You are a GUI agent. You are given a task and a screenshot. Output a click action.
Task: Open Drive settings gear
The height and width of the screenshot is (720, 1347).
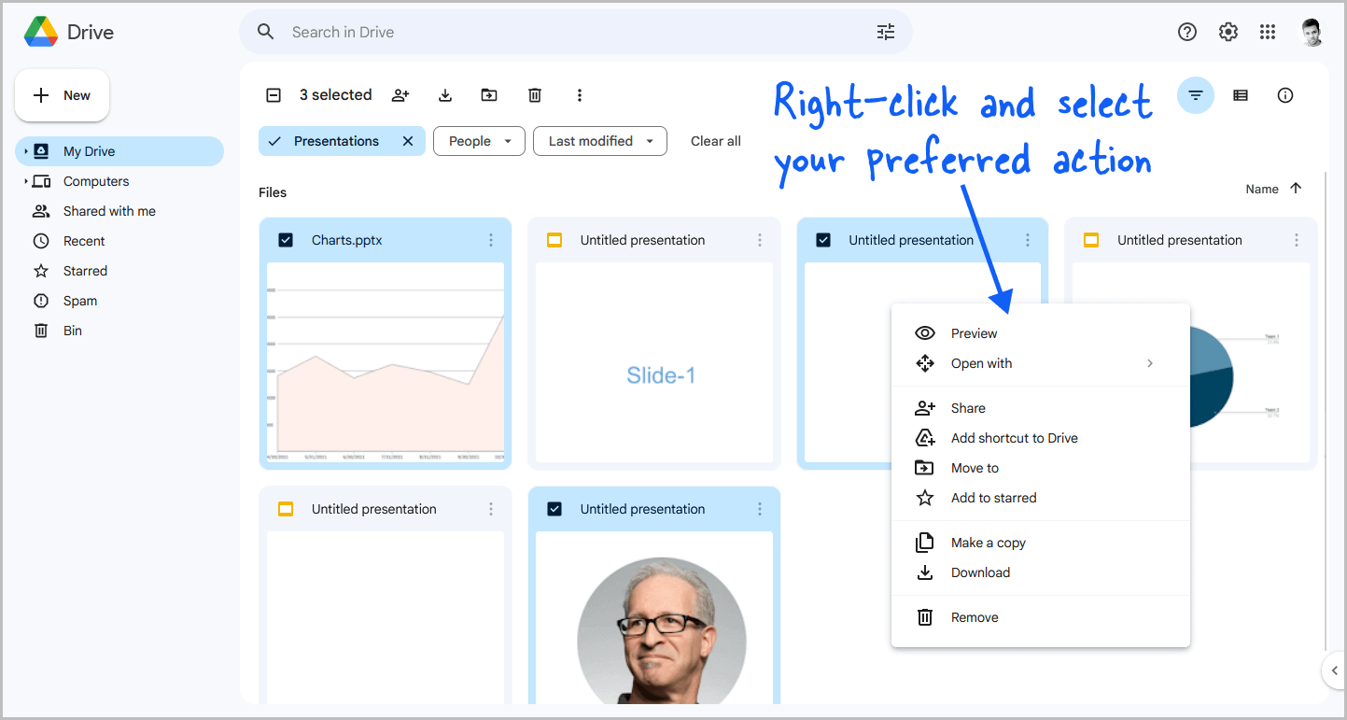click(1228, 31)
